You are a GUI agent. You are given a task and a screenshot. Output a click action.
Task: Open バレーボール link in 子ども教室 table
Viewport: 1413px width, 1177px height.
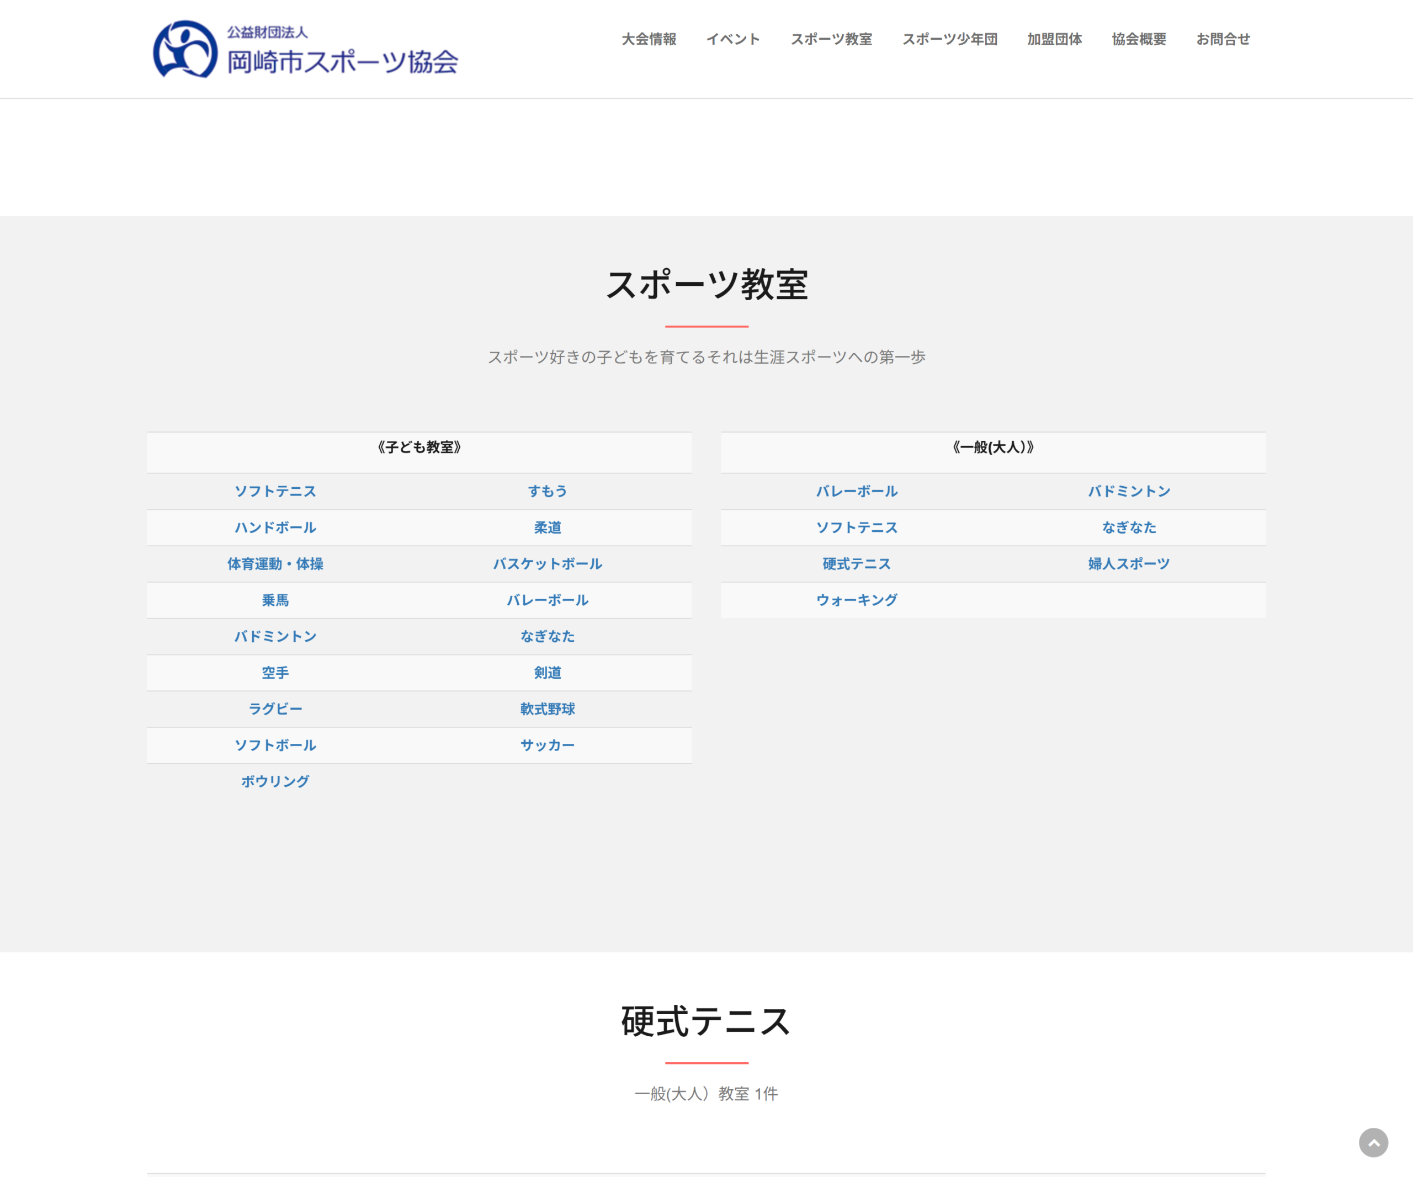pos(547,600)
